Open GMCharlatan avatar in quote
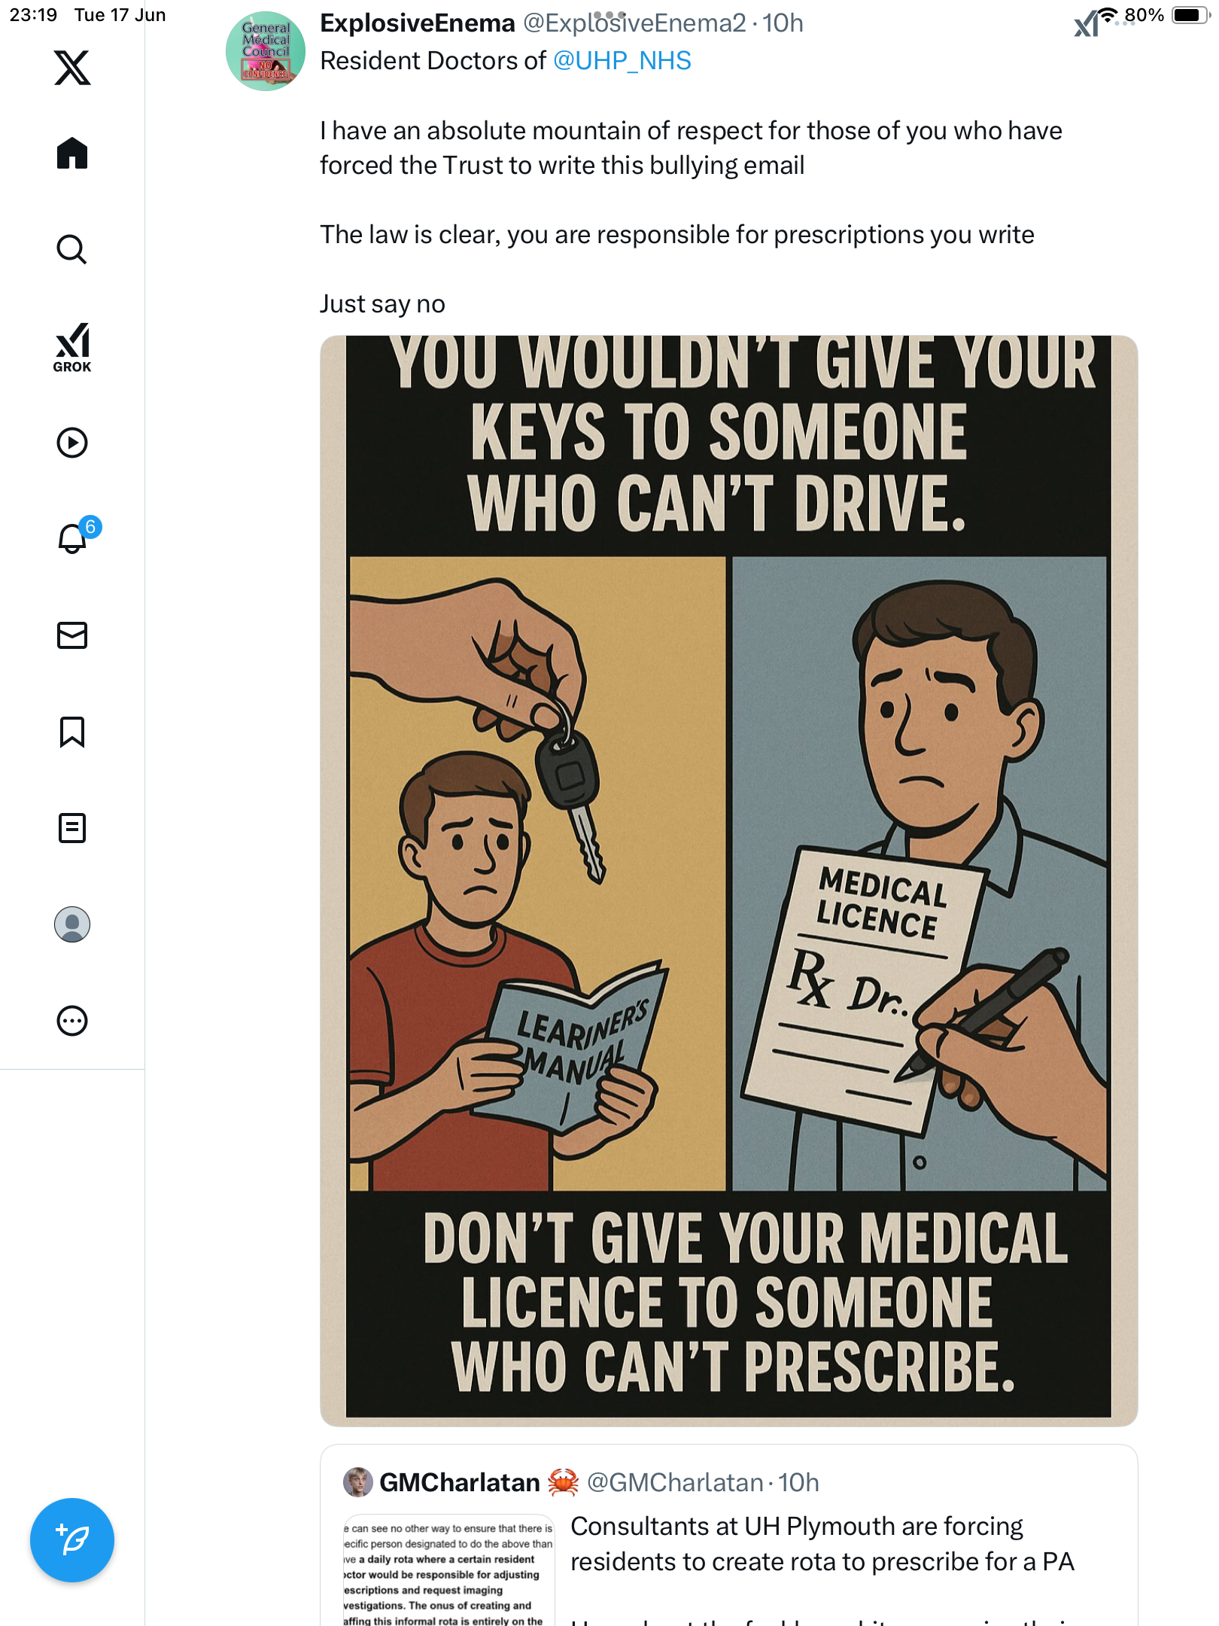1219x1626 pixels. 358,1482
